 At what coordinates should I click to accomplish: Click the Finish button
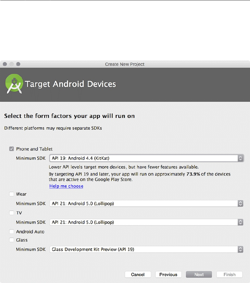[x=229, y=275]
